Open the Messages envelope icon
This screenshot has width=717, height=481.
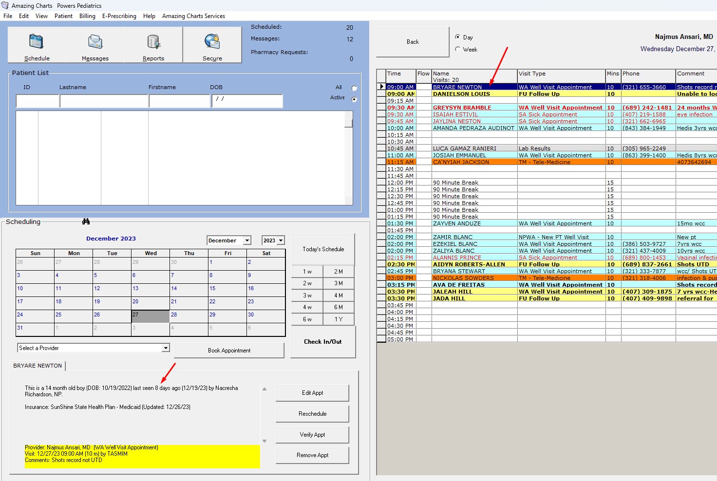point(95,42)
